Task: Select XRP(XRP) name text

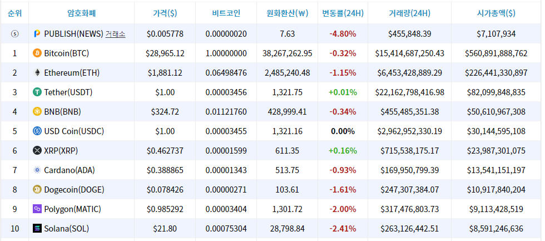Action: (x=61, y=151)
